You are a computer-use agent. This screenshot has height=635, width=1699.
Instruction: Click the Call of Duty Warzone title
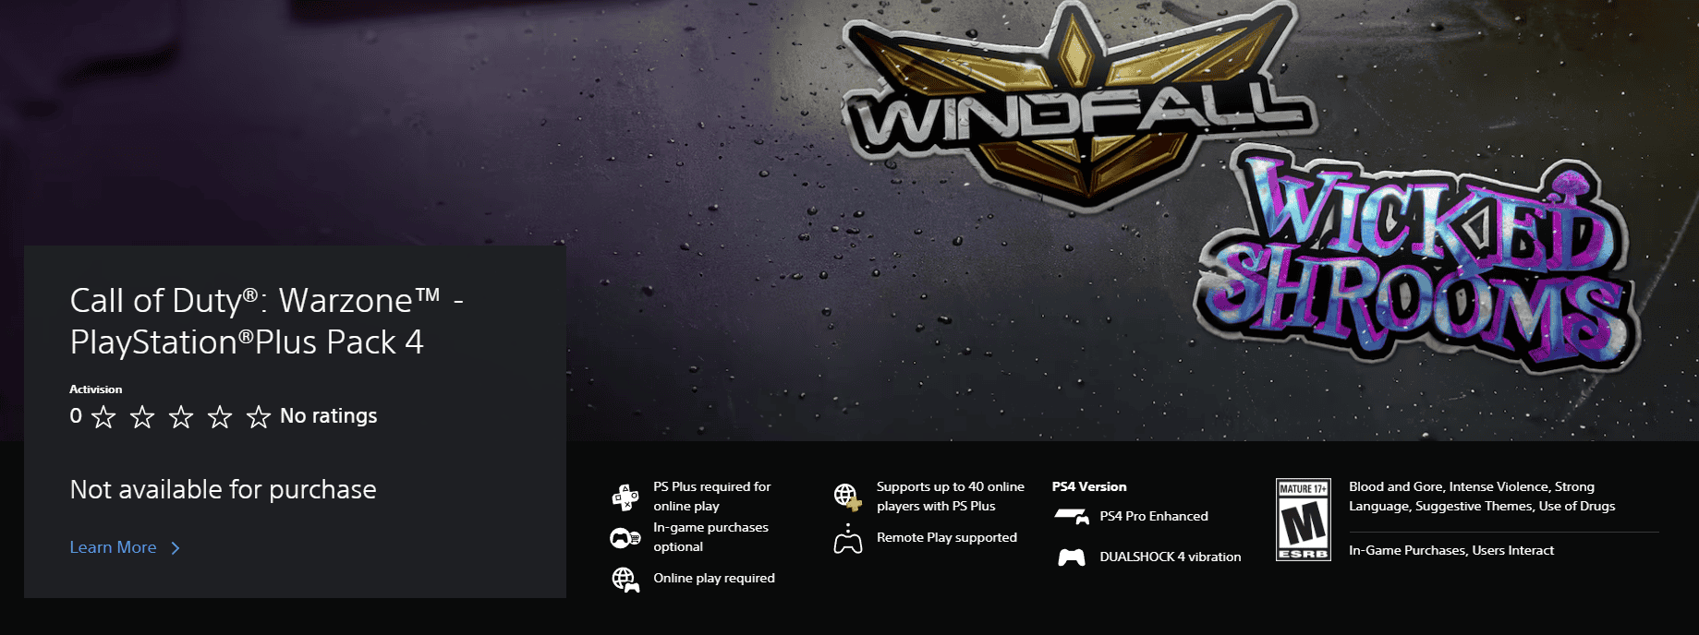click(x=267, y=321)
